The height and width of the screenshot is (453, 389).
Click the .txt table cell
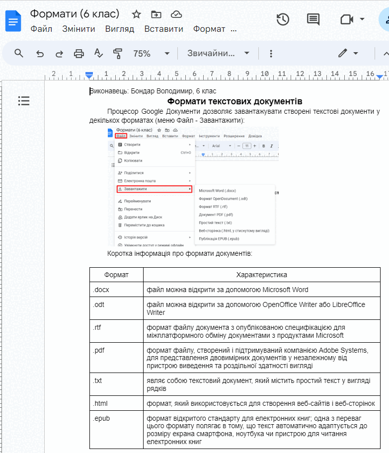[116, 384]
